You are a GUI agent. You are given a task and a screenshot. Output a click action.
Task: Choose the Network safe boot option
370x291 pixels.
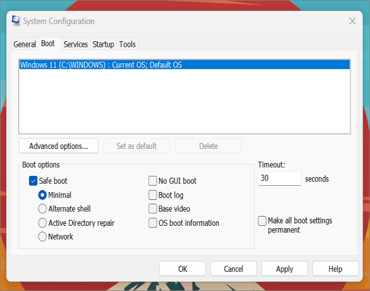[42, 237]
